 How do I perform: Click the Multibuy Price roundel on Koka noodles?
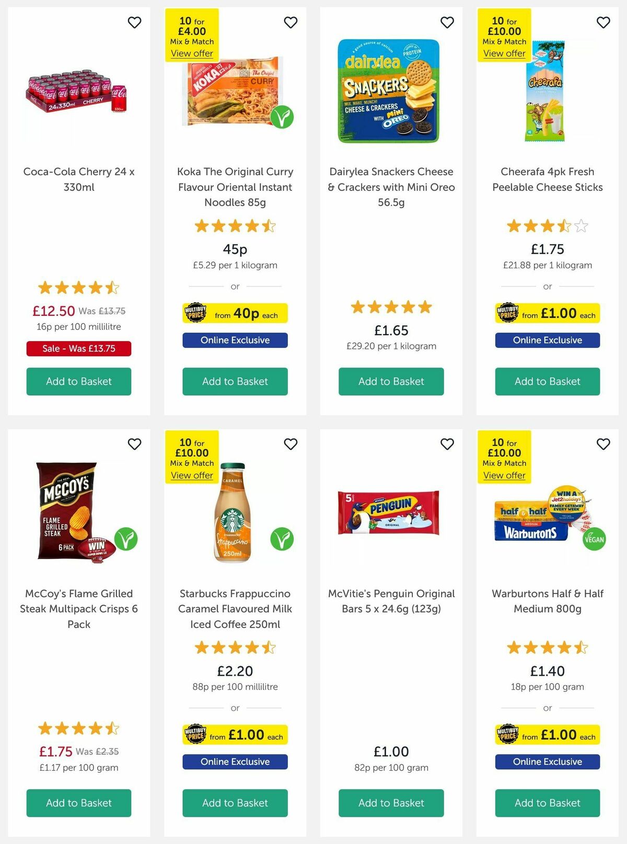pos(196,313)
